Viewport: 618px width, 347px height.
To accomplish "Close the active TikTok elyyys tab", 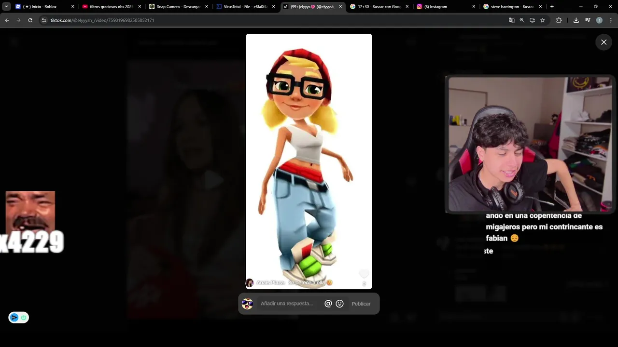I will point(340,7).
